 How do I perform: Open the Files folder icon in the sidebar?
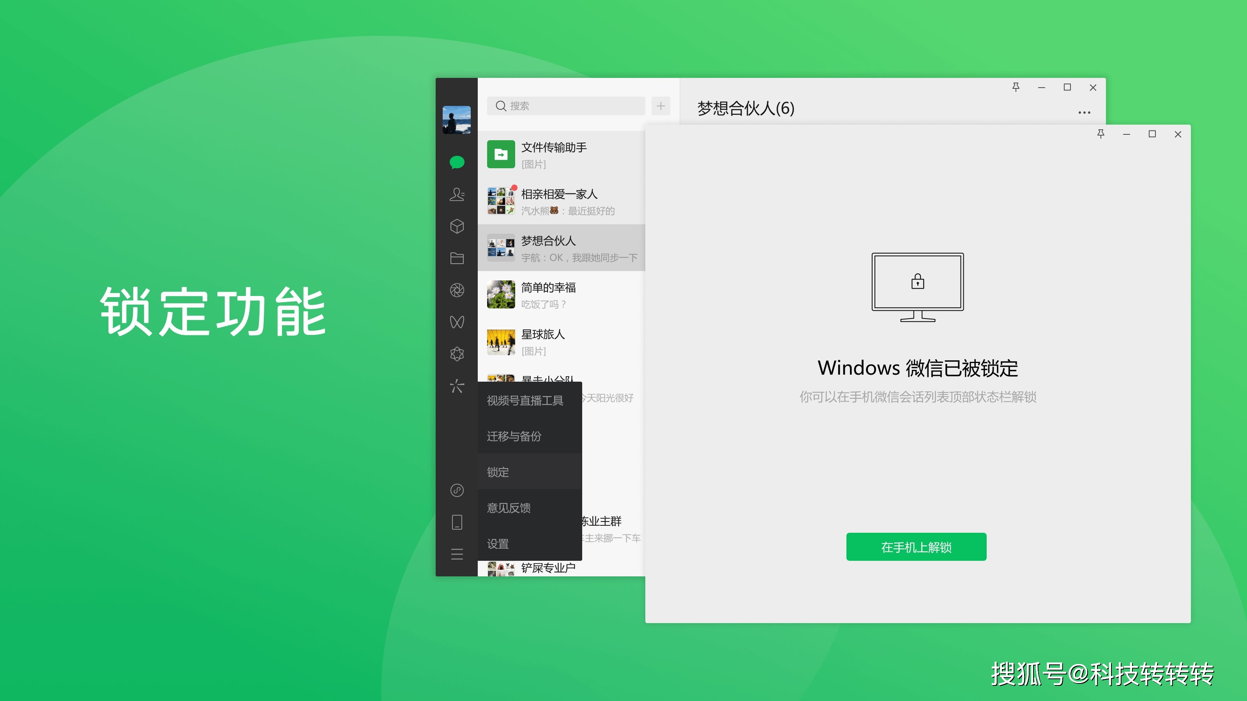456,258
